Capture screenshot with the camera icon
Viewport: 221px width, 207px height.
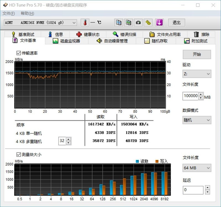(138, 23)
